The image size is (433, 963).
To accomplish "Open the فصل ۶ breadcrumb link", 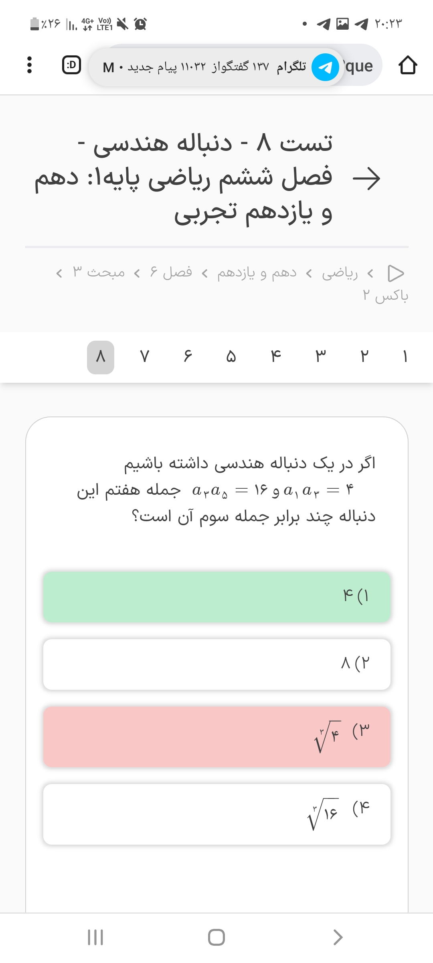I will [171, 273].
